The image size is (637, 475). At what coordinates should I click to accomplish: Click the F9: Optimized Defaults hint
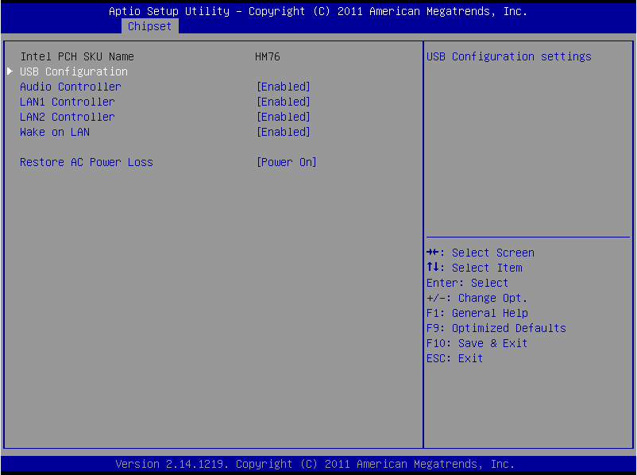[496, 328]
